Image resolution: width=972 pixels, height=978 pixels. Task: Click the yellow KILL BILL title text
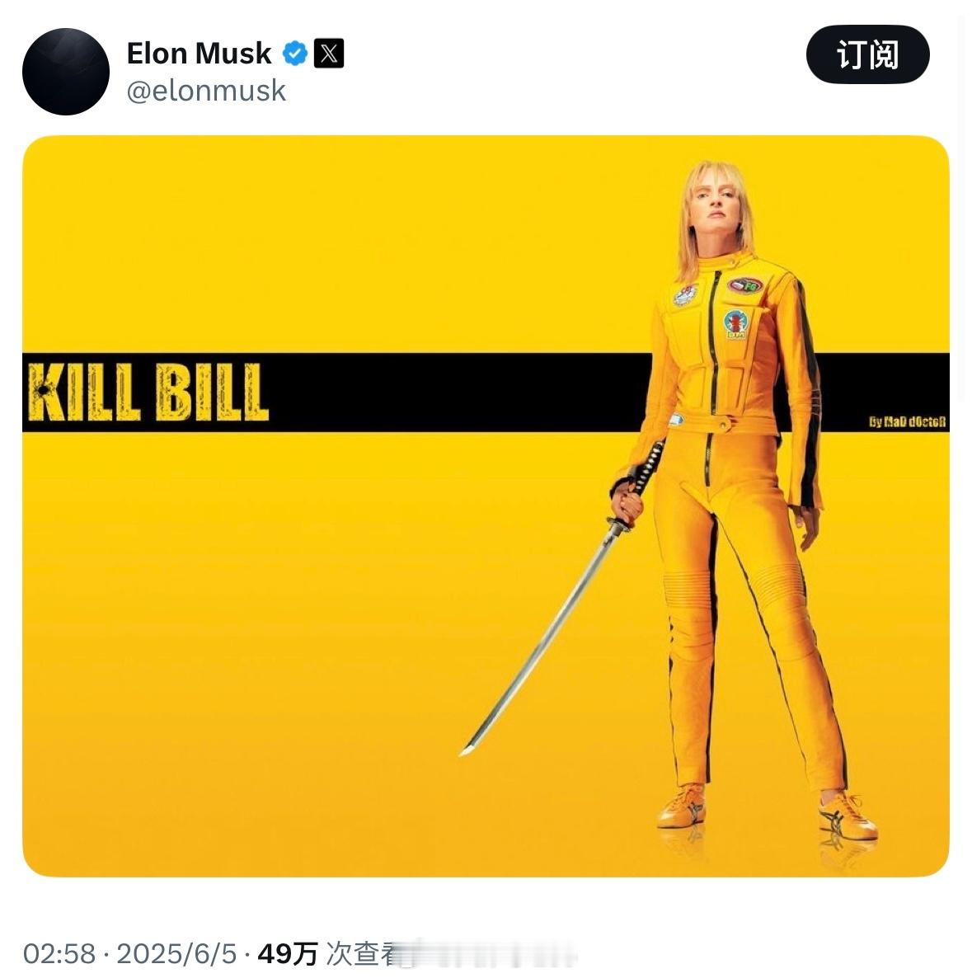148,393
